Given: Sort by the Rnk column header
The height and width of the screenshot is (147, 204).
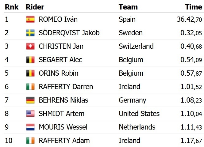Looking at the screenshot, I should (10, 7).
